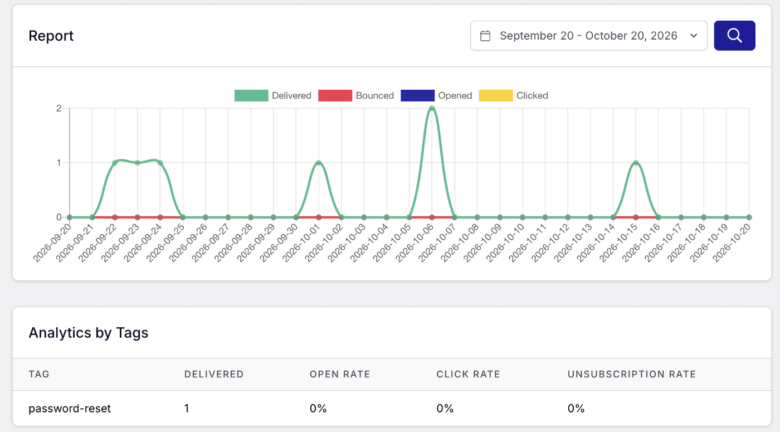
Task: Select the September 20 - October 20, 2026 range text
Action: click(588, 36)
